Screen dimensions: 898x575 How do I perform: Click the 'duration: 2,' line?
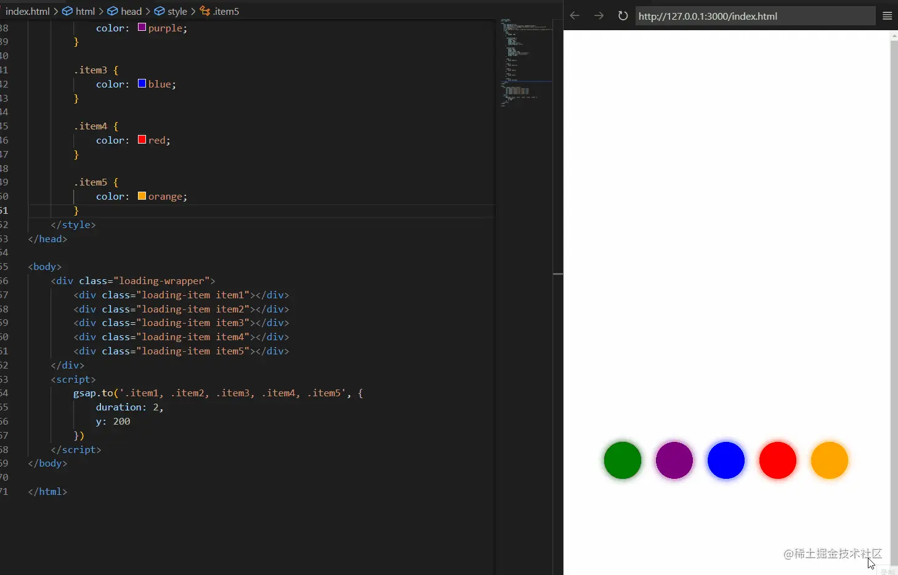(x=129, y=407)
